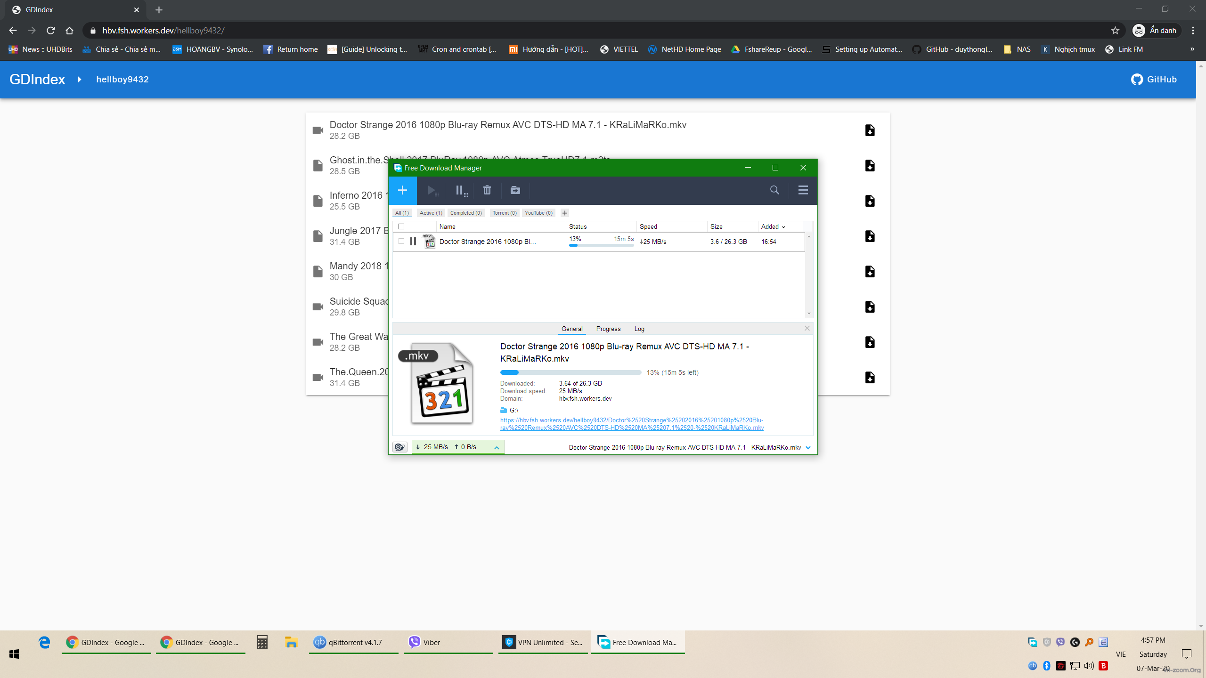Open search in Free Download Manager
The image size is (1206, 678).
tap(774, 190)
